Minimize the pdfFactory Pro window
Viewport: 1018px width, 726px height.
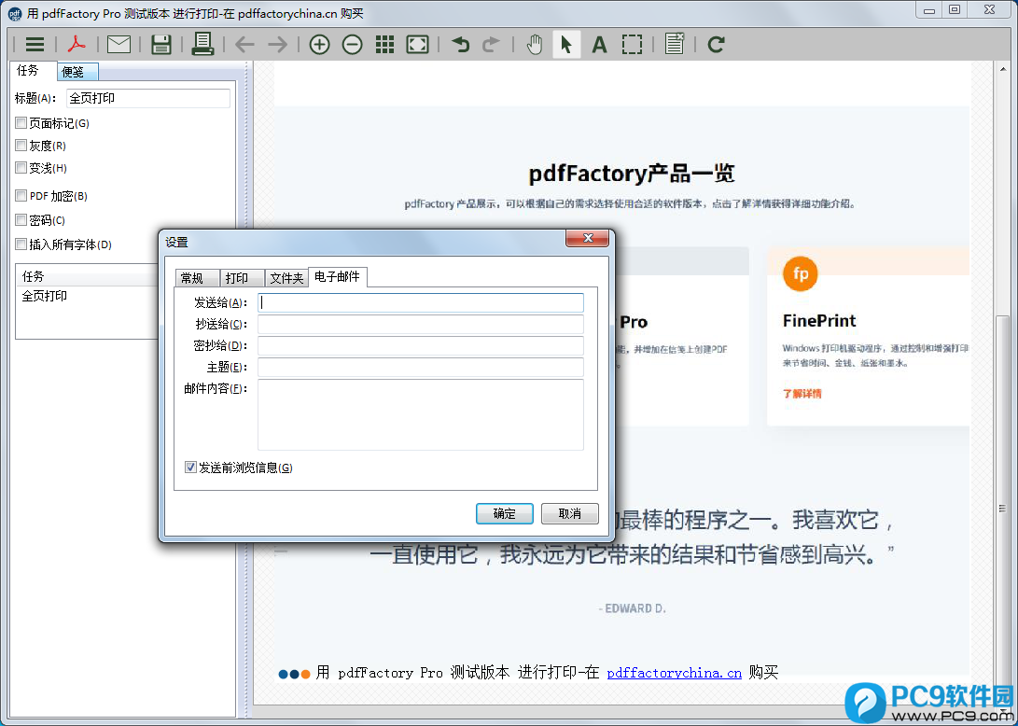pos(929,9)
